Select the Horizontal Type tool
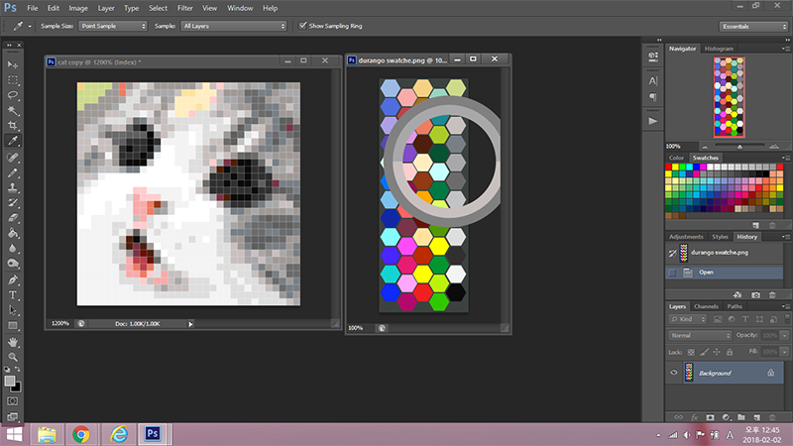Viewport: 793px width, 446px height. click(x=13, y=294)
